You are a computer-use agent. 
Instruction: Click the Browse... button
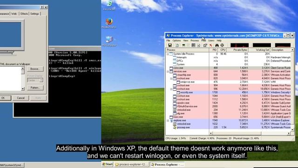(x=35, y=69)
